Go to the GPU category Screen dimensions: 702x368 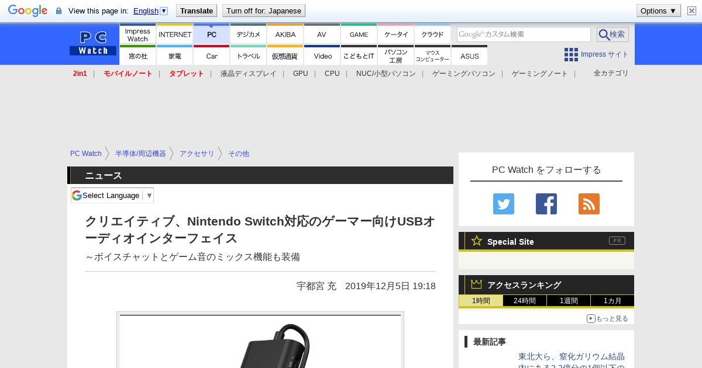point(300,74)
